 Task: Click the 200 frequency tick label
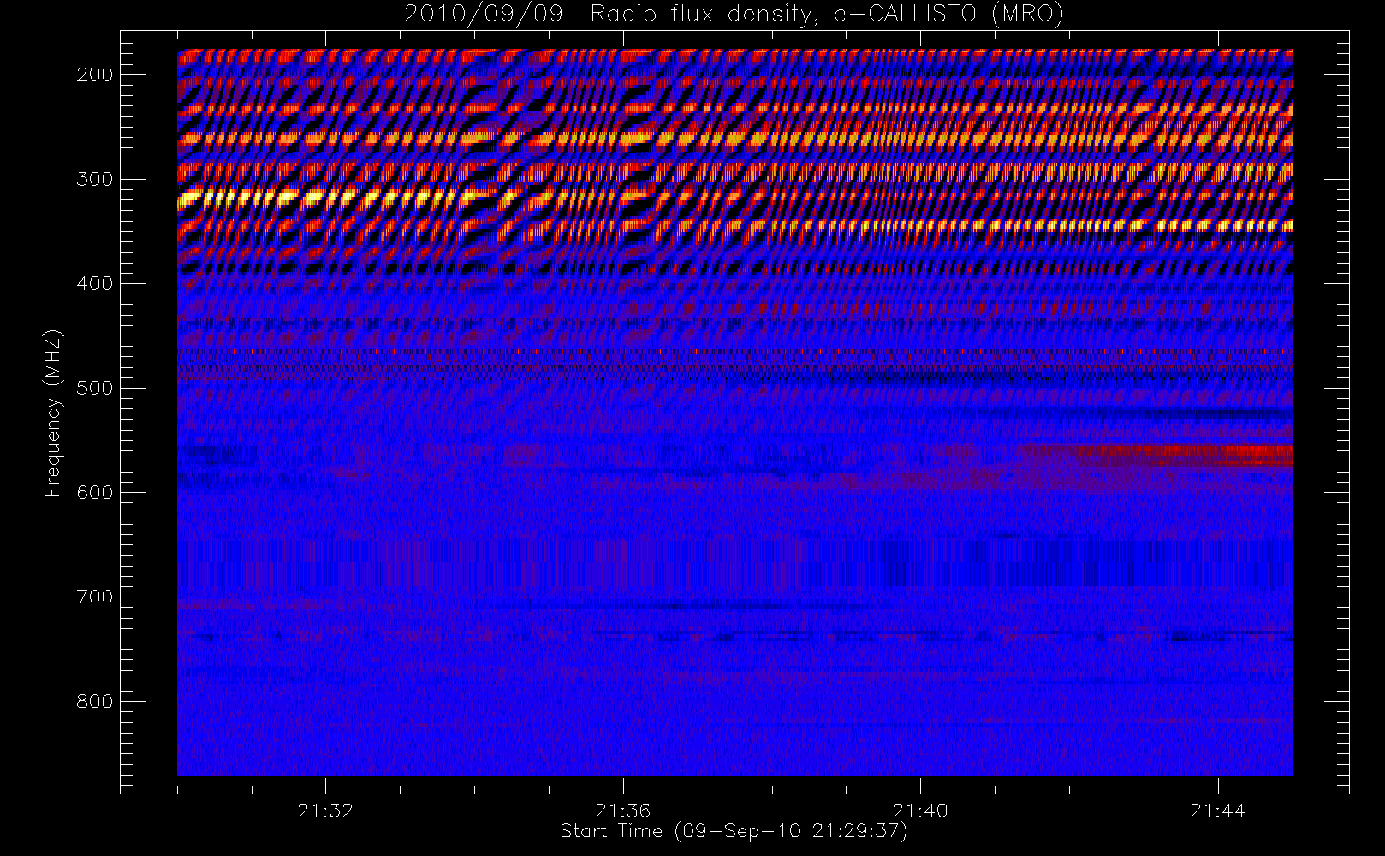pos(95,74)
